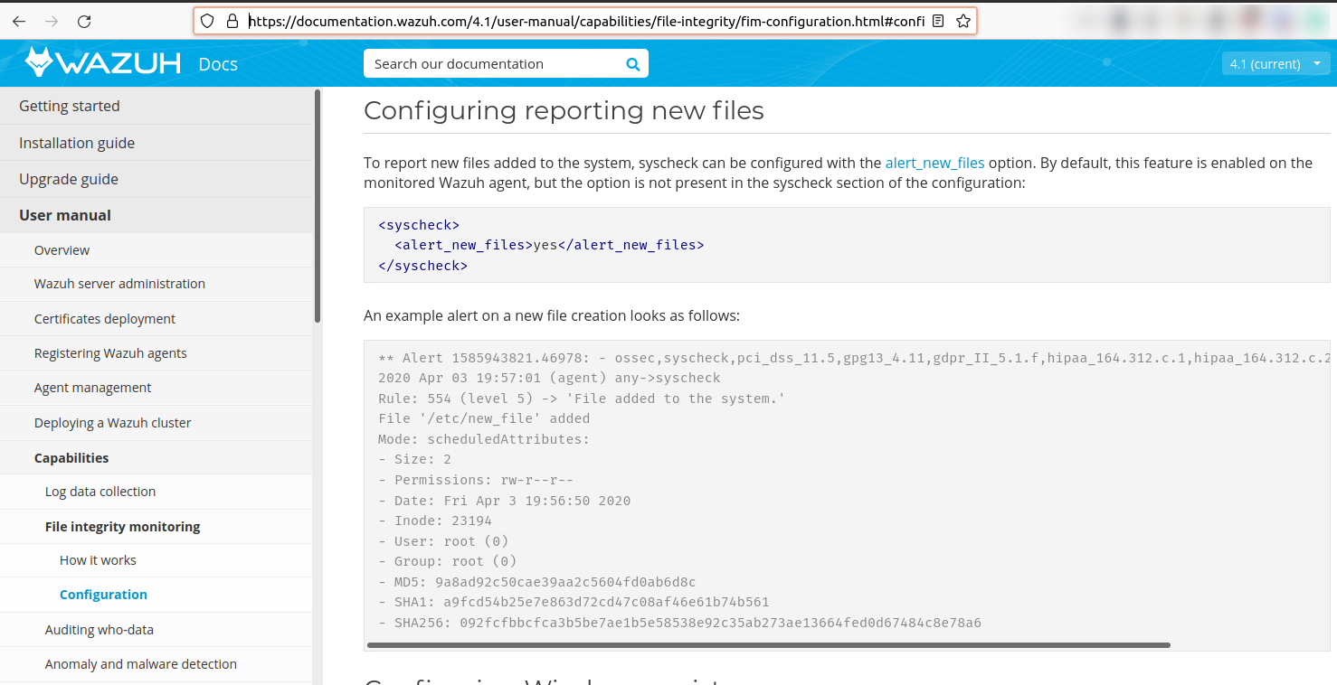Navigate to the How it works page

pyautogui.click(x=98, y=559)
